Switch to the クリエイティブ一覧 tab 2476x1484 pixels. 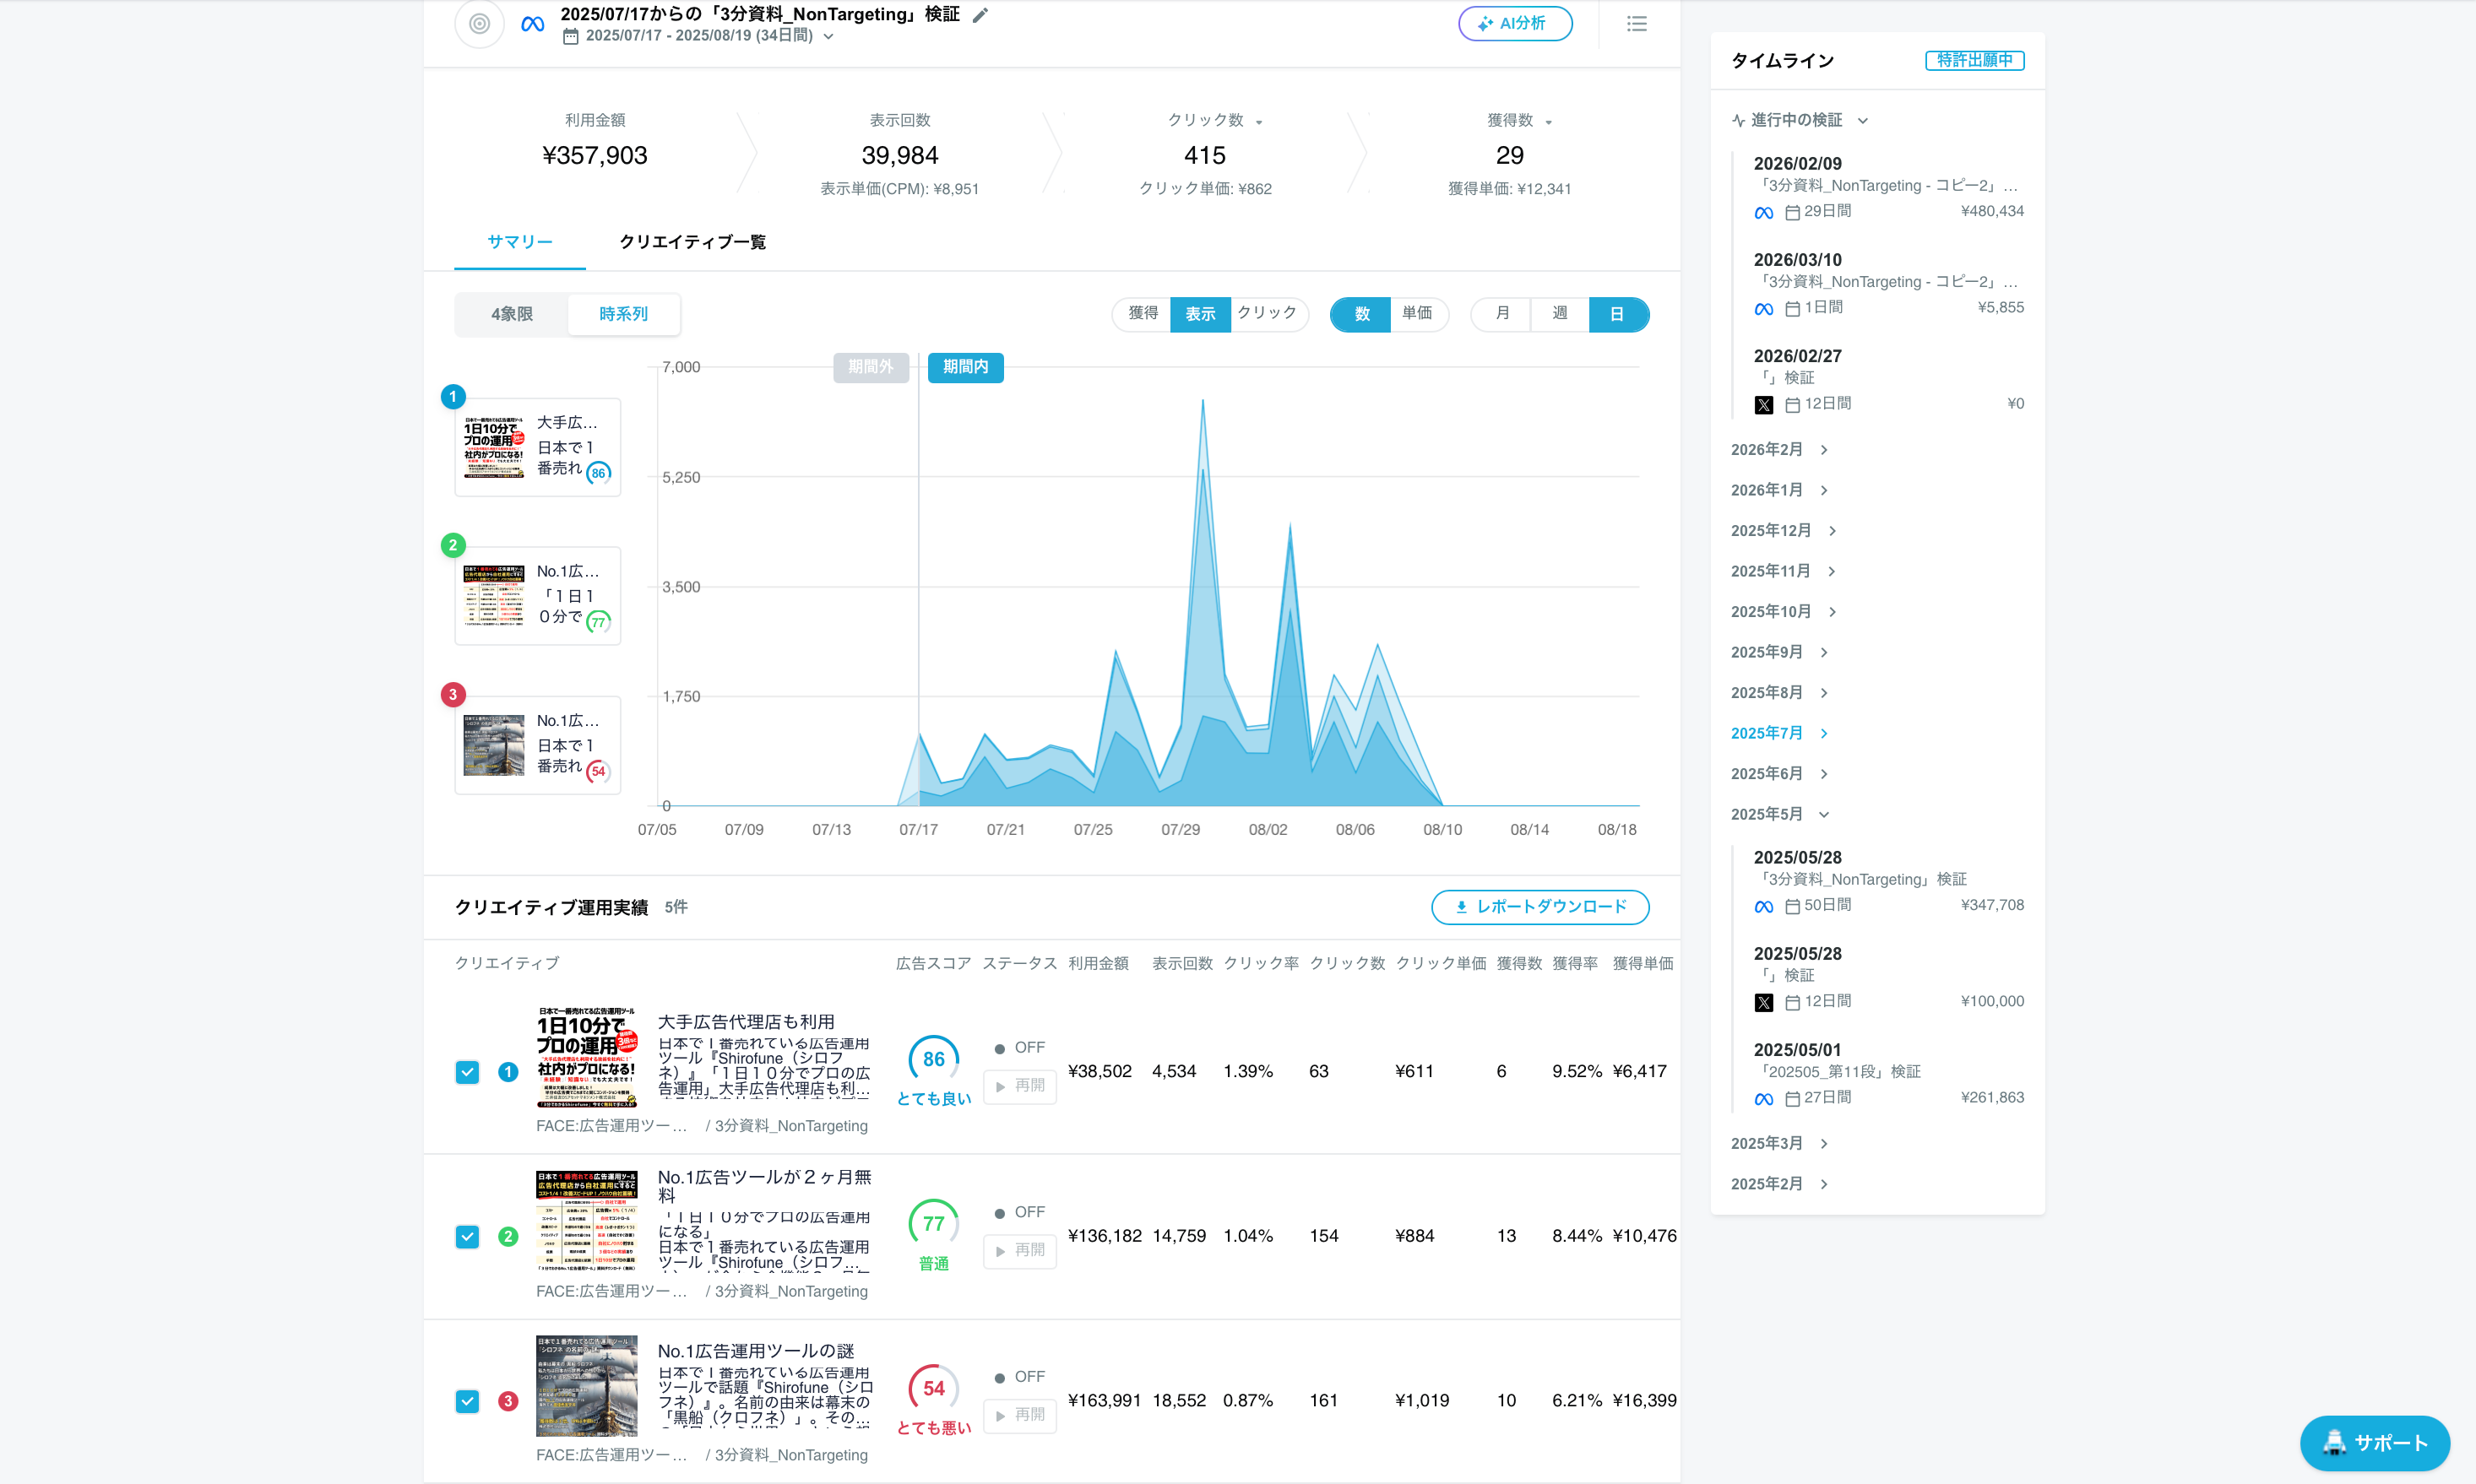[x=692, y=242]
